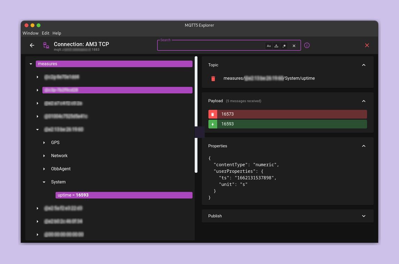Select the ObbAgent tree item label
Image resolution: width=399 pixels, height=264 pixels.
coord(61,169)
